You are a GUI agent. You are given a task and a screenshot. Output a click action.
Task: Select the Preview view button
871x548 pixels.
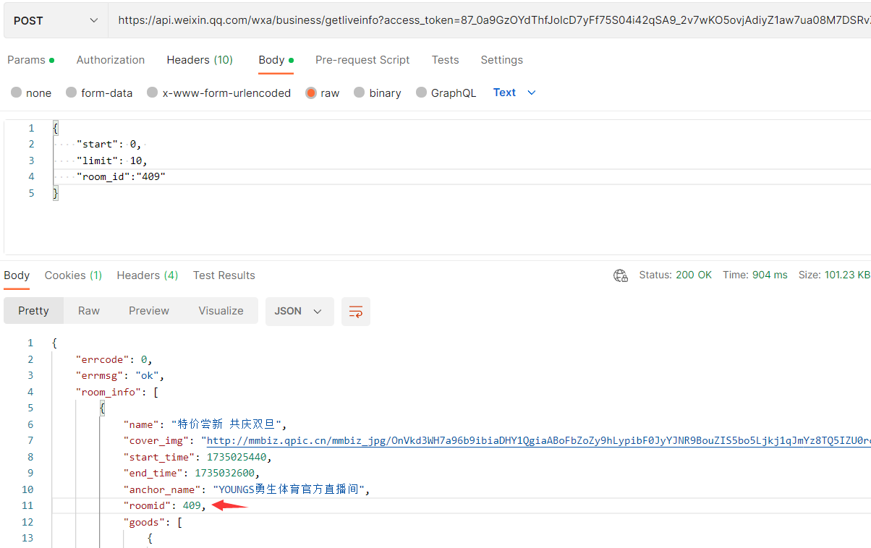(x=149, y=311)
